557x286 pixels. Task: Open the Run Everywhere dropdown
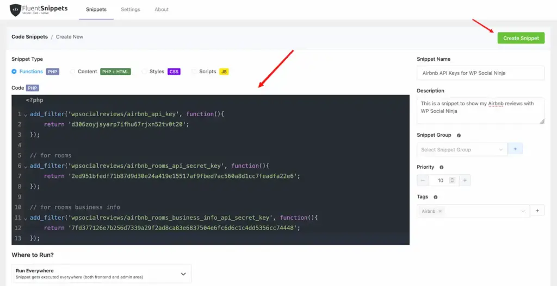(102, 273)
